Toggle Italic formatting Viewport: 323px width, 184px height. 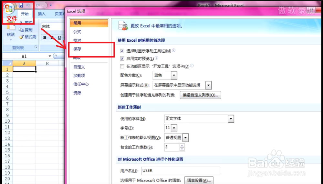pyautogui.click(x=52, y=37)
